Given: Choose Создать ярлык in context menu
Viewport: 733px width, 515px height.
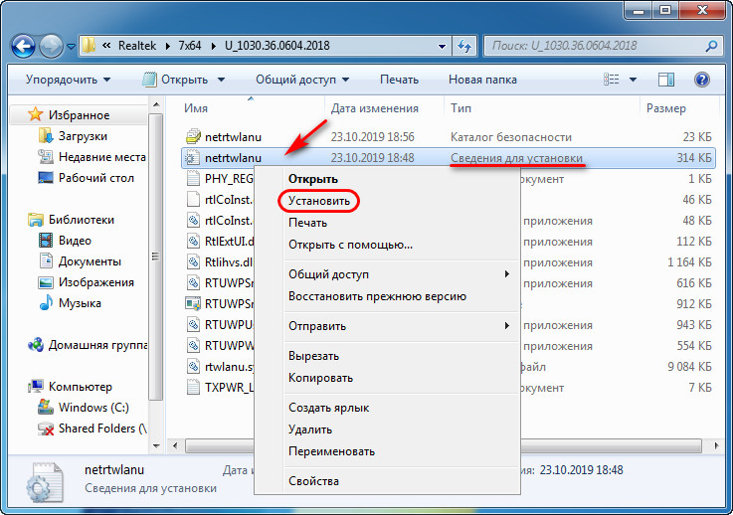Looking at the screenshot, I should tap(328, 408).
